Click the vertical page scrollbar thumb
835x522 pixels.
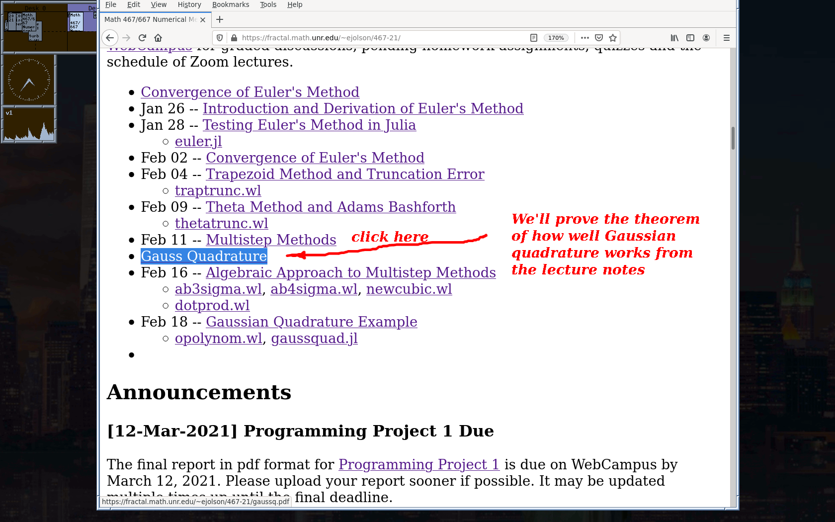coord(733,138)
